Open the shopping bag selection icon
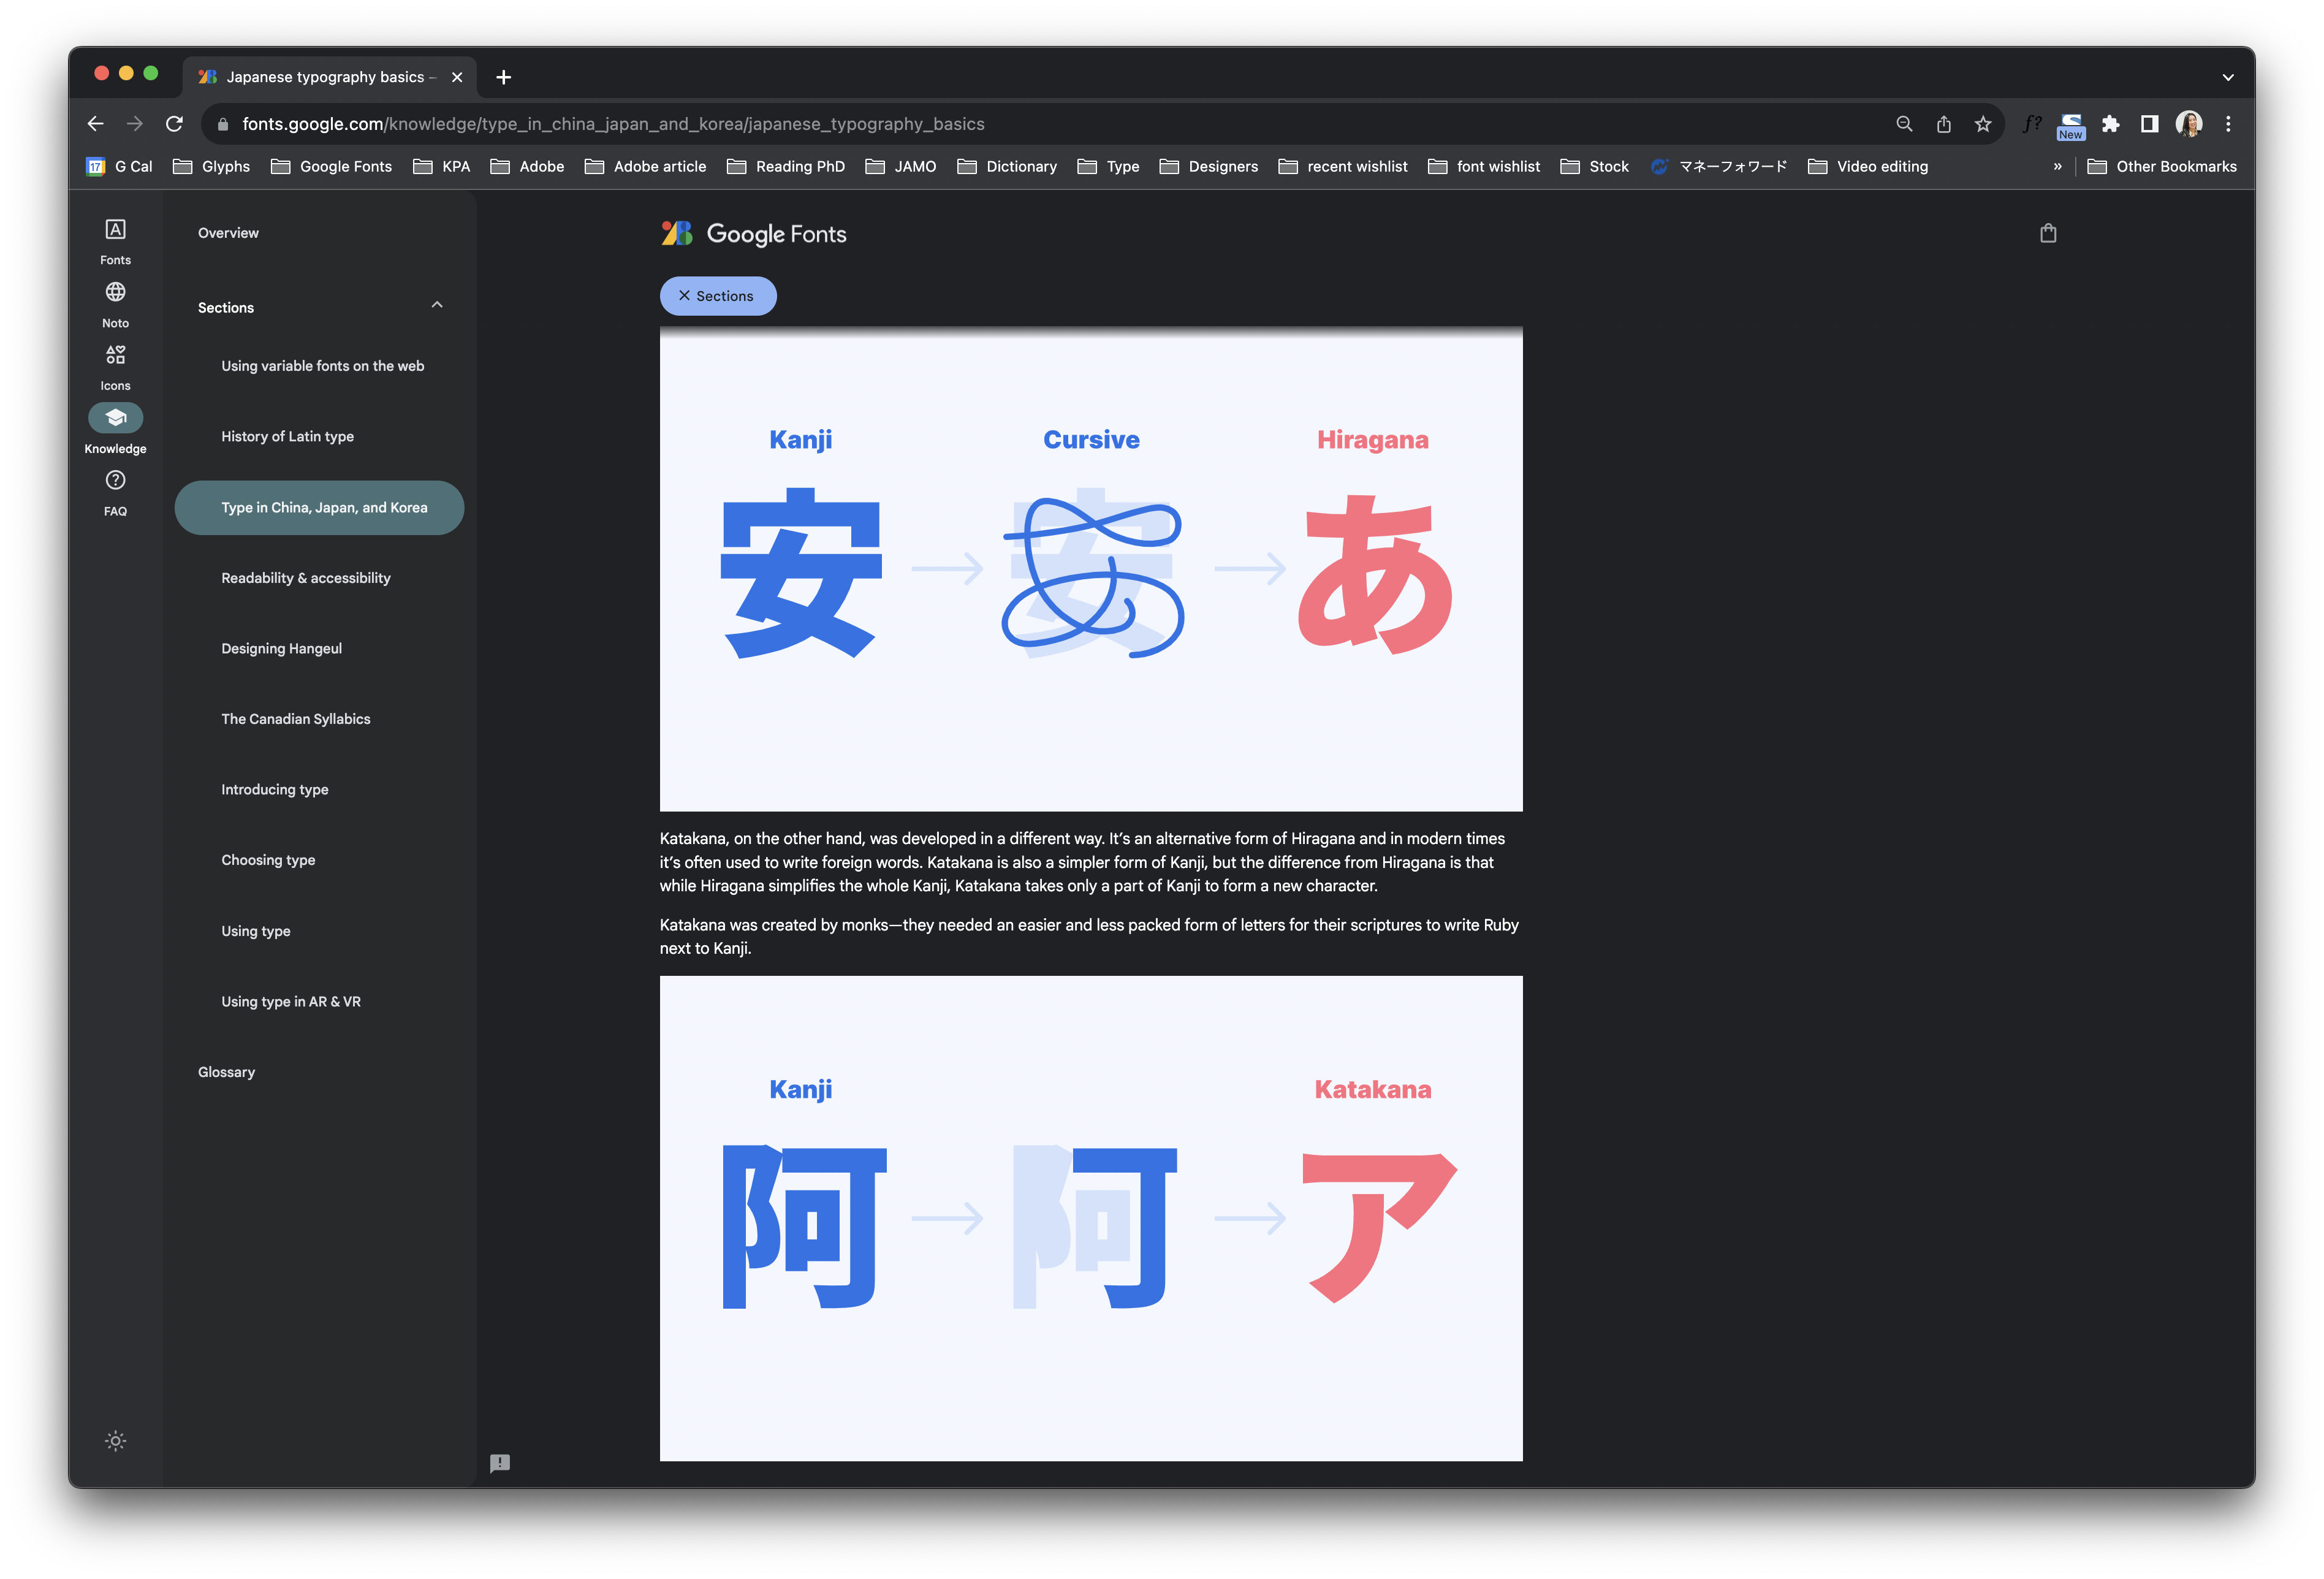This screenshot has width=2324, height=1579. (x=2048, y=233)
